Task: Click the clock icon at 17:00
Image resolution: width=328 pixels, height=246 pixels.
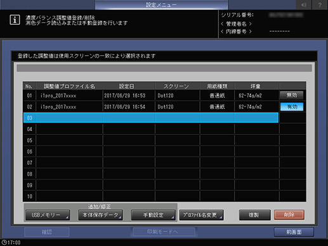Action: [x=4, y=242]
